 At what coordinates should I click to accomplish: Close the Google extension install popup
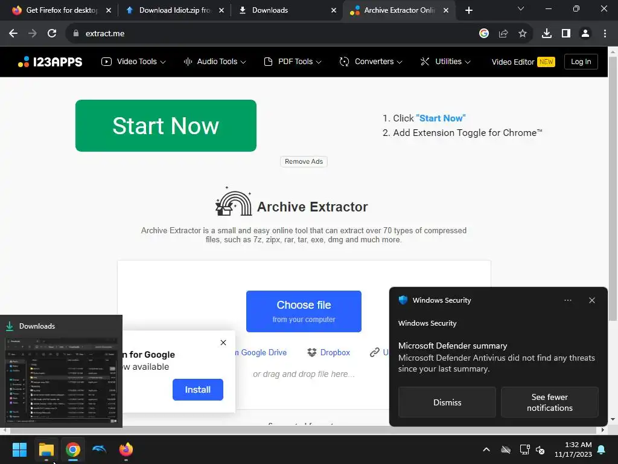tap(223, 343)
